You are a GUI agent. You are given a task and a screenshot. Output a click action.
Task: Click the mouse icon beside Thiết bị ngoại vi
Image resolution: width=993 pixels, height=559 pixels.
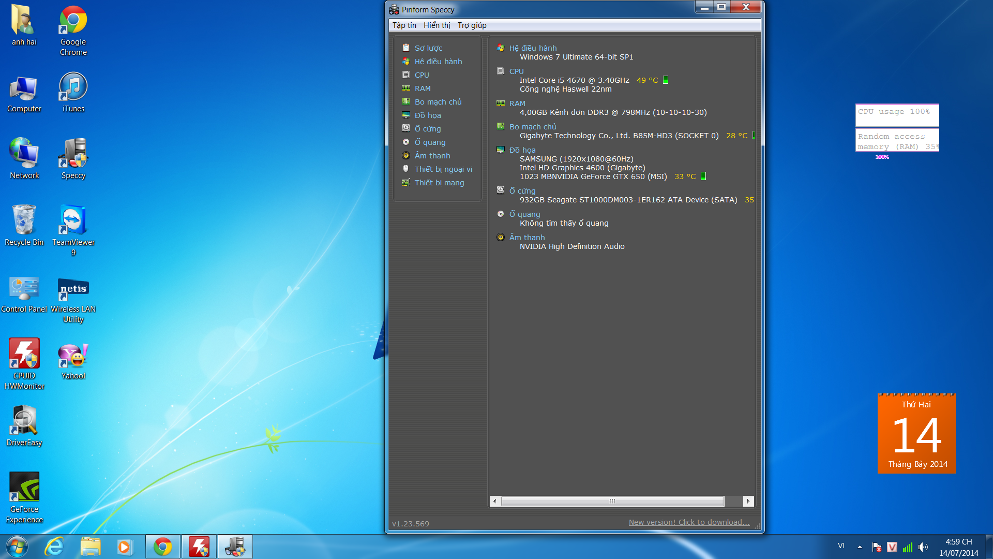point(406,169)
